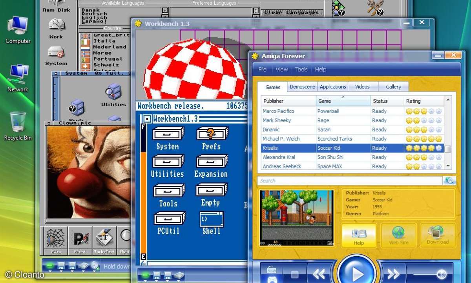Select the Scorched Tanks game row
Image resolution: width=471 pixels, height=283 pixels.
[353, 139]
